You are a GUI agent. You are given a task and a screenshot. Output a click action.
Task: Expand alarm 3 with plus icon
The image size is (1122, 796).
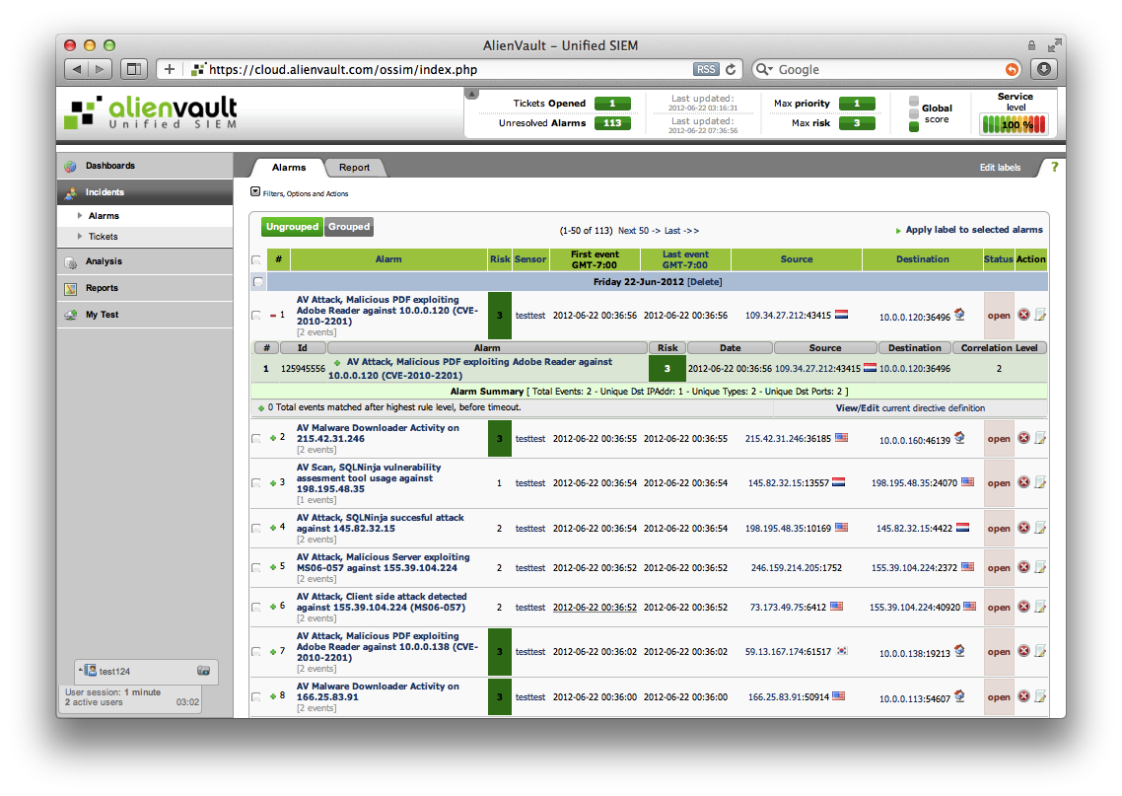(273, 483)
